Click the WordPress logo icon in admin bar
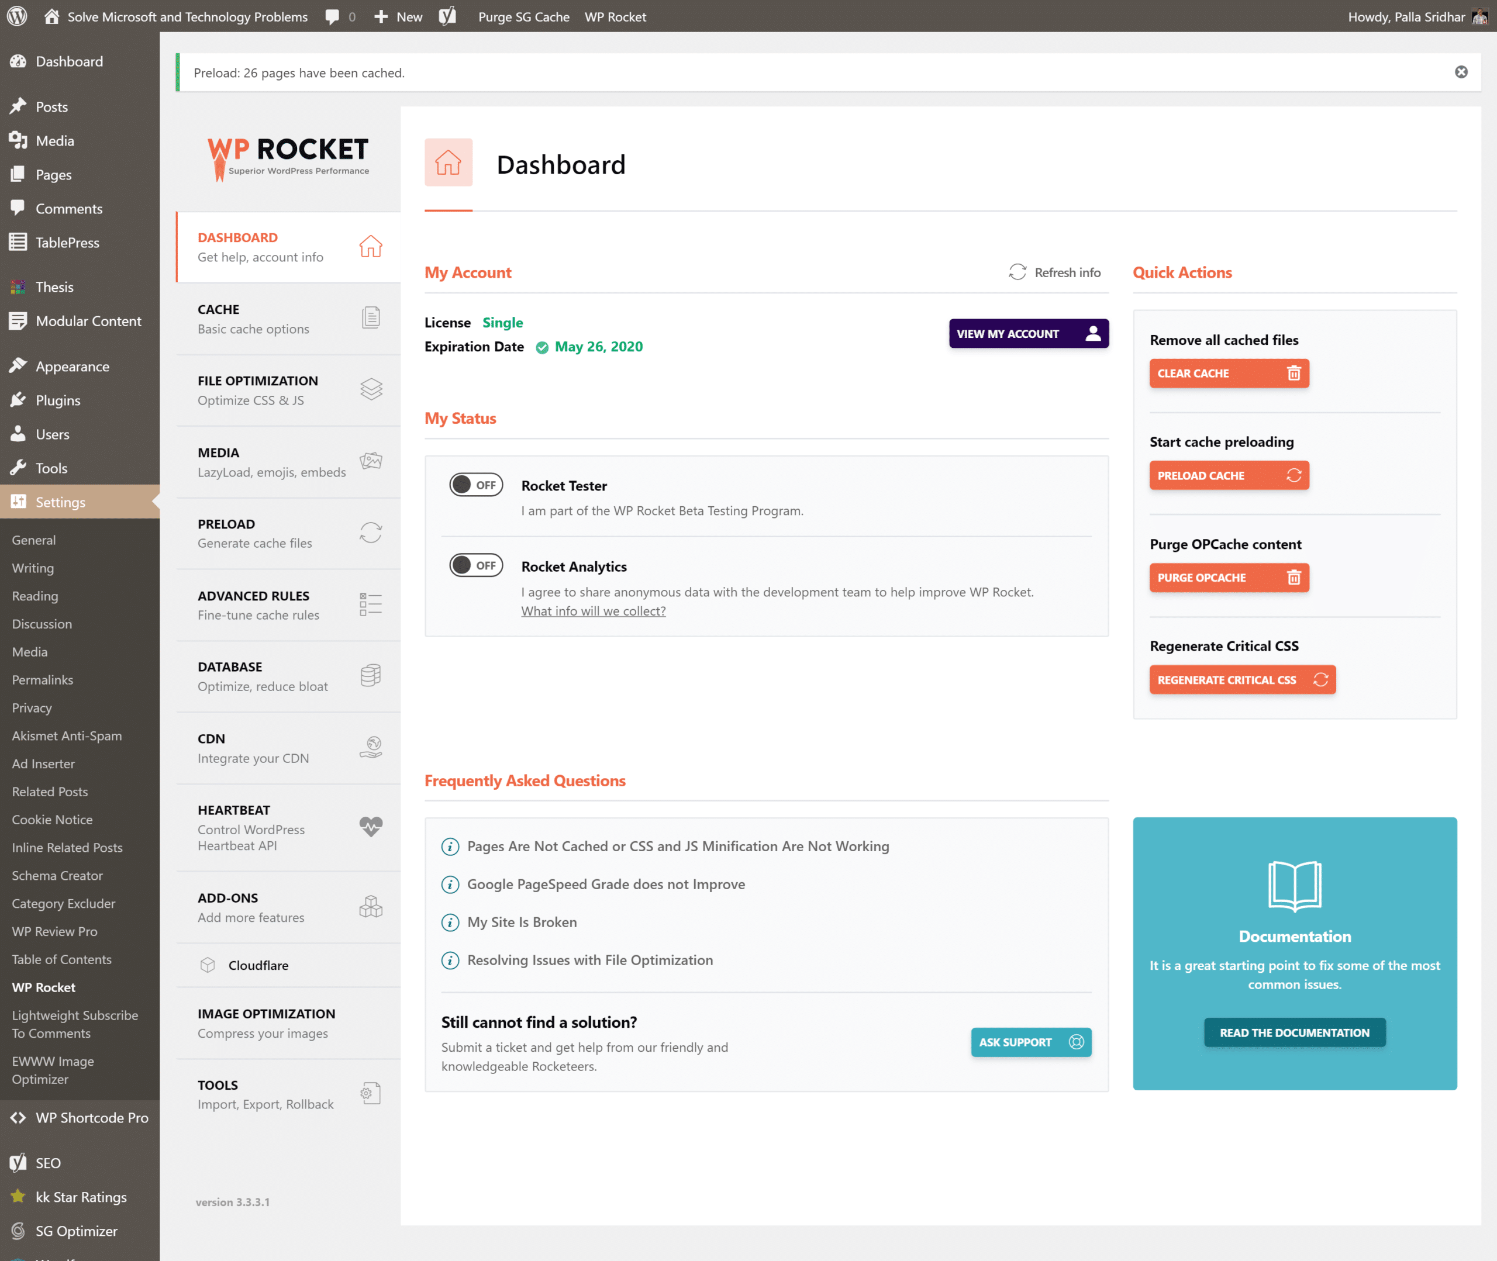 (17, 16)
